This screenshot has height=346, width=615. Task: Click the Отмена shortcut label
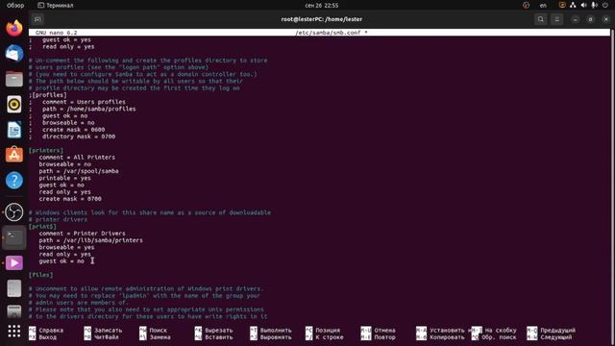coord(384,331)
